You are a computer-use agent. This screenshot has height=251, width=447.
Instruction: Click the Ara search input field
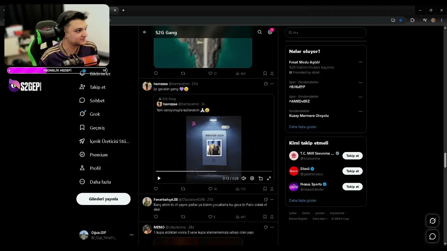[x=326, y=32]
